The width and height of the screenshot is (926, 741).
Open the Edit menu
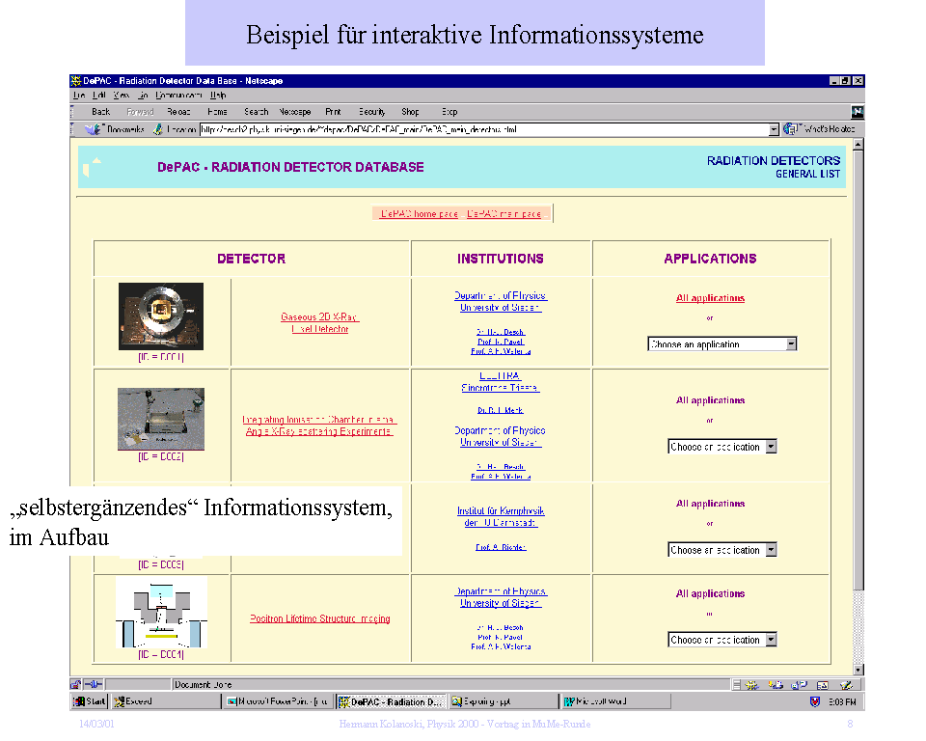coord(99,96)
